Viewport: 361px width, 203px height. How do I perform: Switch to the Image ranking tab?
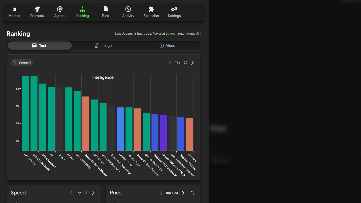pyautogui.click(x=103, y=46)
